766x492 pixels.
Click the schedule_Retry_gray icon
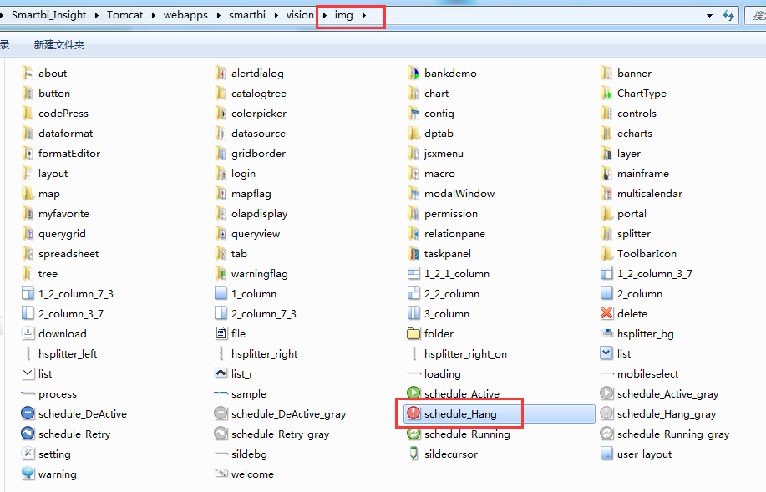[x=221, y=434]
